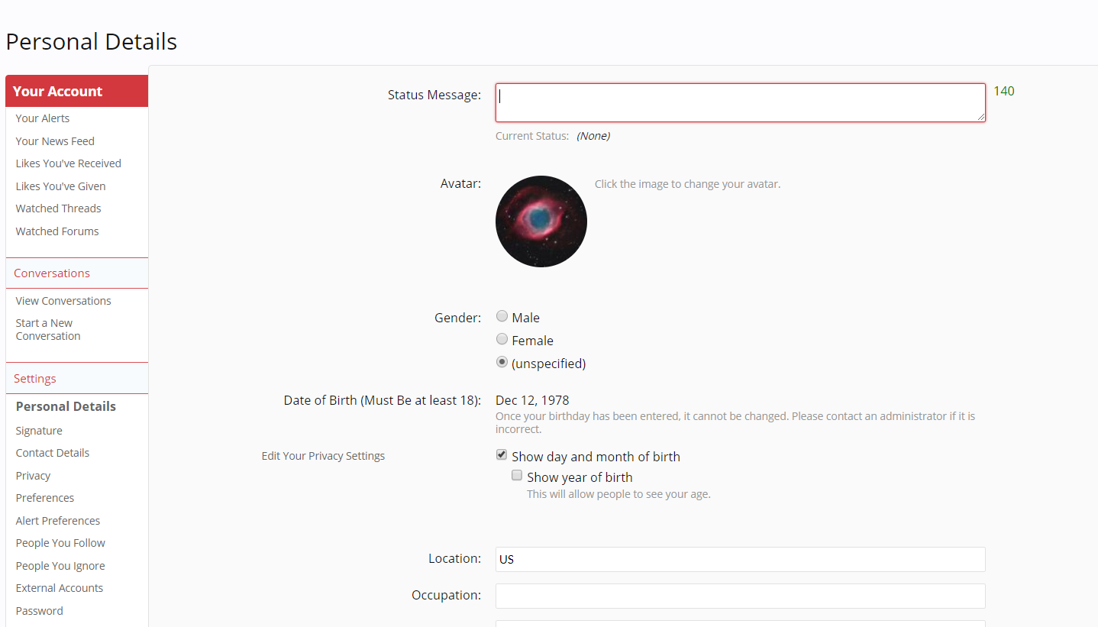Focus the Location input field
The height and width of the screenshot is (627, 1098).
point(740,559)
